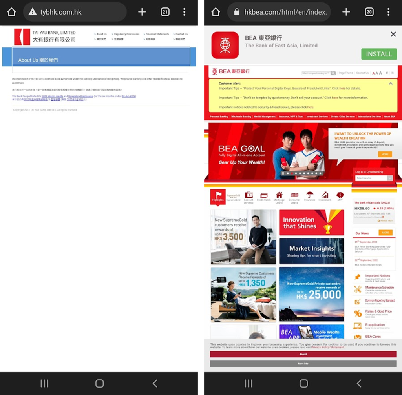Open the SupremeGold category icon
Image resolution: width=402 pixels, height=395 pixels.
tap(233, 197)
